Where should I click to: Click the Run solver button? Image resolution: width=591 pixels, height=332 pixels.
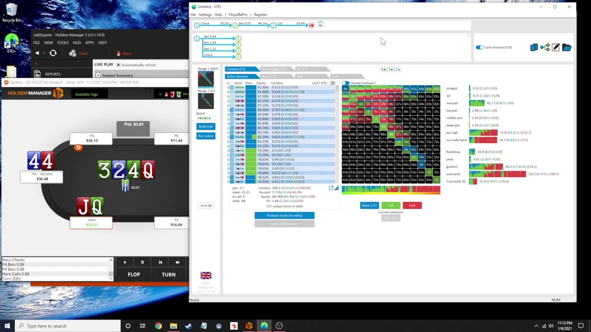tap(206, 136)
